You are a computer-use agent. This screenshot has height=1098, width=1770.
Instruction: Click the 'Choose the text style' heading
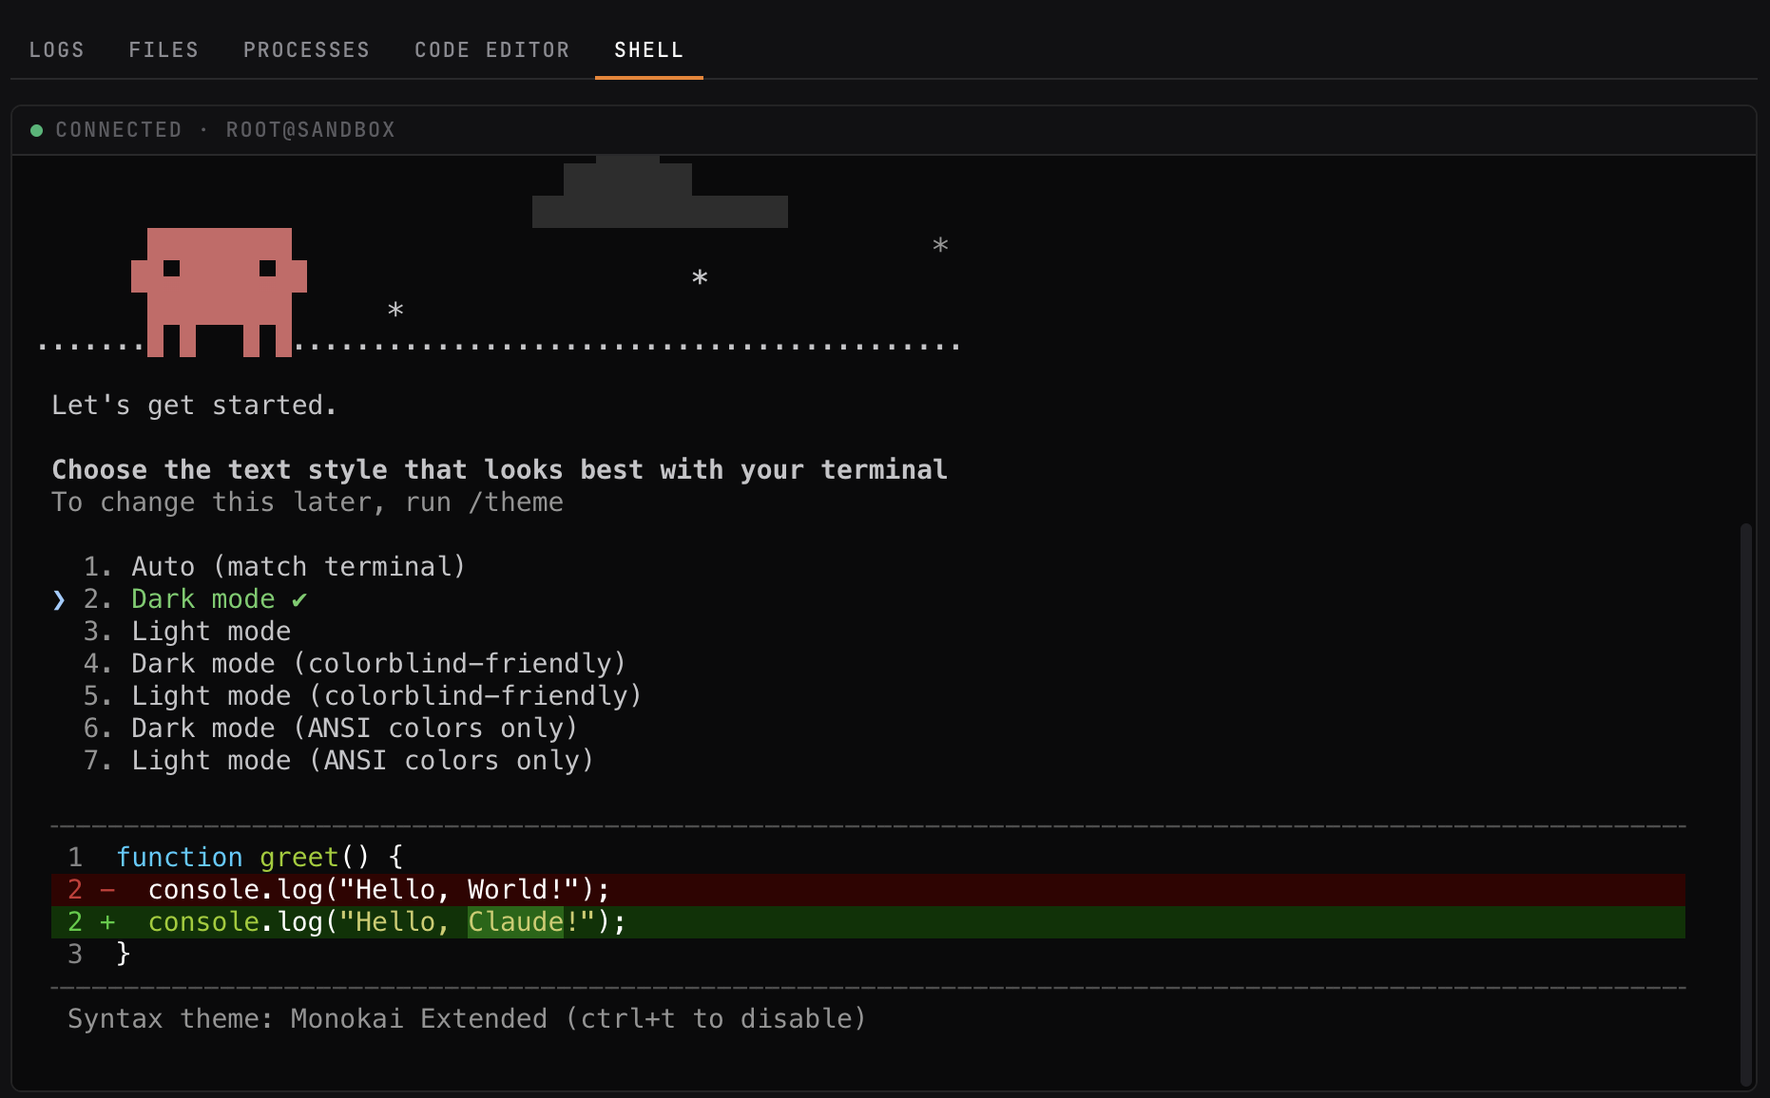click(499, 470)
